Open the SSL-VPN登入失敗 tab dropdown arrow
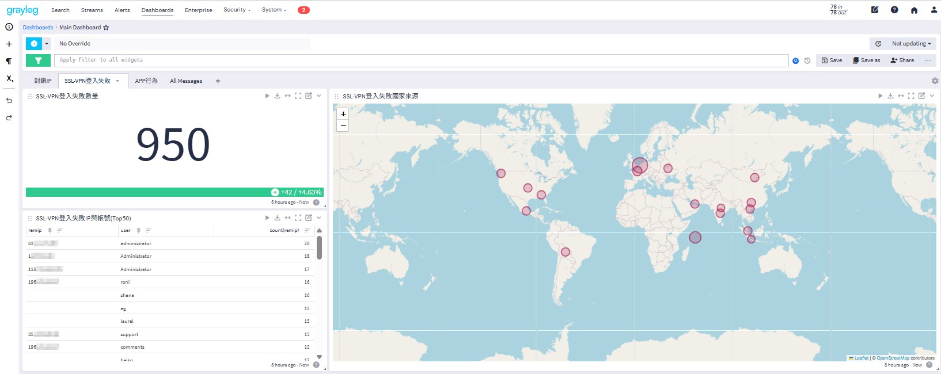The width and height of the screenshot is (941, 374). coord(117,81)
